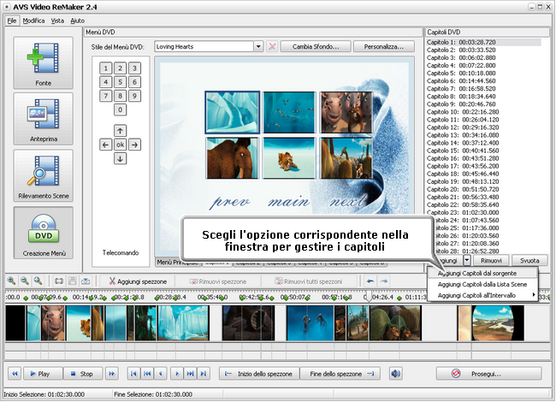The image size is (556, 402).
Task: Choose Aggiungi Capitoli dalla Lista Scene
Action: (483, 284)
